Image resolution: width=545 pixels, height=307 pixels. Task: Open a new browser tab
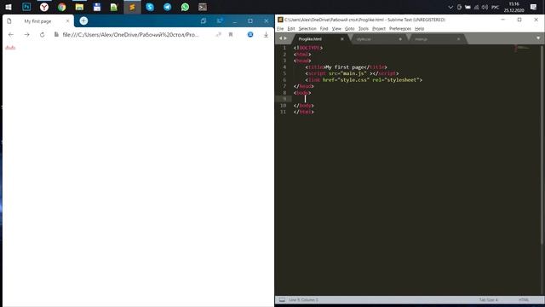(x=83, y=20)
